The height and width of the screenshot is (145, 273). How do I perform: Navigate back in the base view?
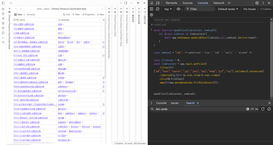click(16, 9)
